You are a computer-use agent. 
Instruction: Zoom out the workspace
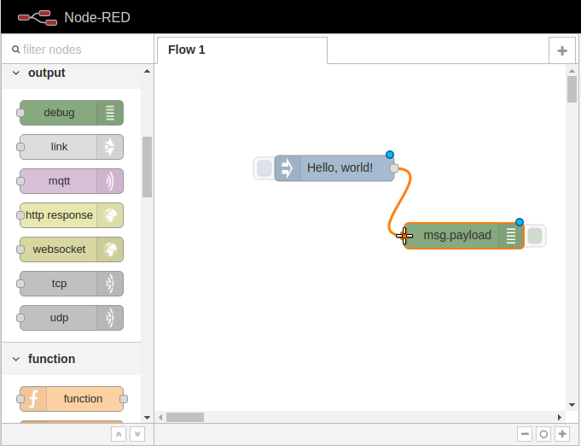pyautogui.click(x=525, y=434)
